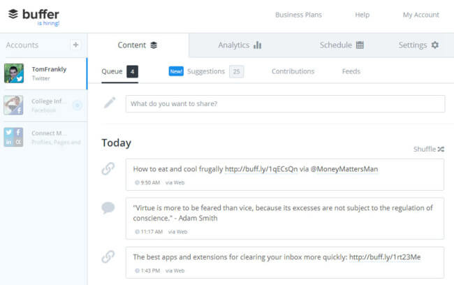
Task: Open the 'How to eat and cool frugally' post
Action: point(284,175)
